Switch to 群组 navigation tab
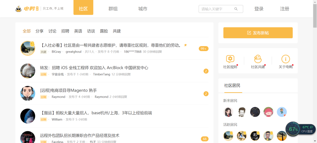 pyautogui.click(x=113, y=9)
